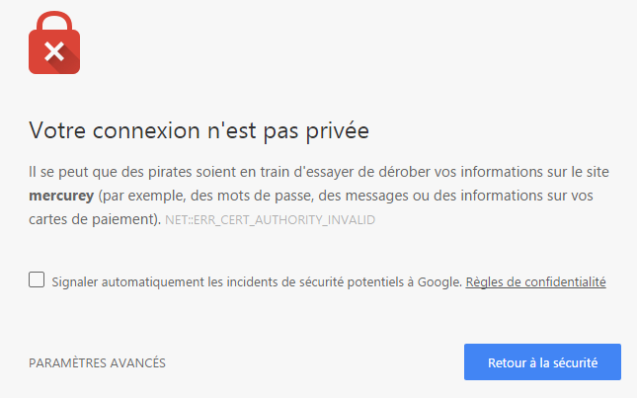Click the text cartes de paiement

pos(93,219)
